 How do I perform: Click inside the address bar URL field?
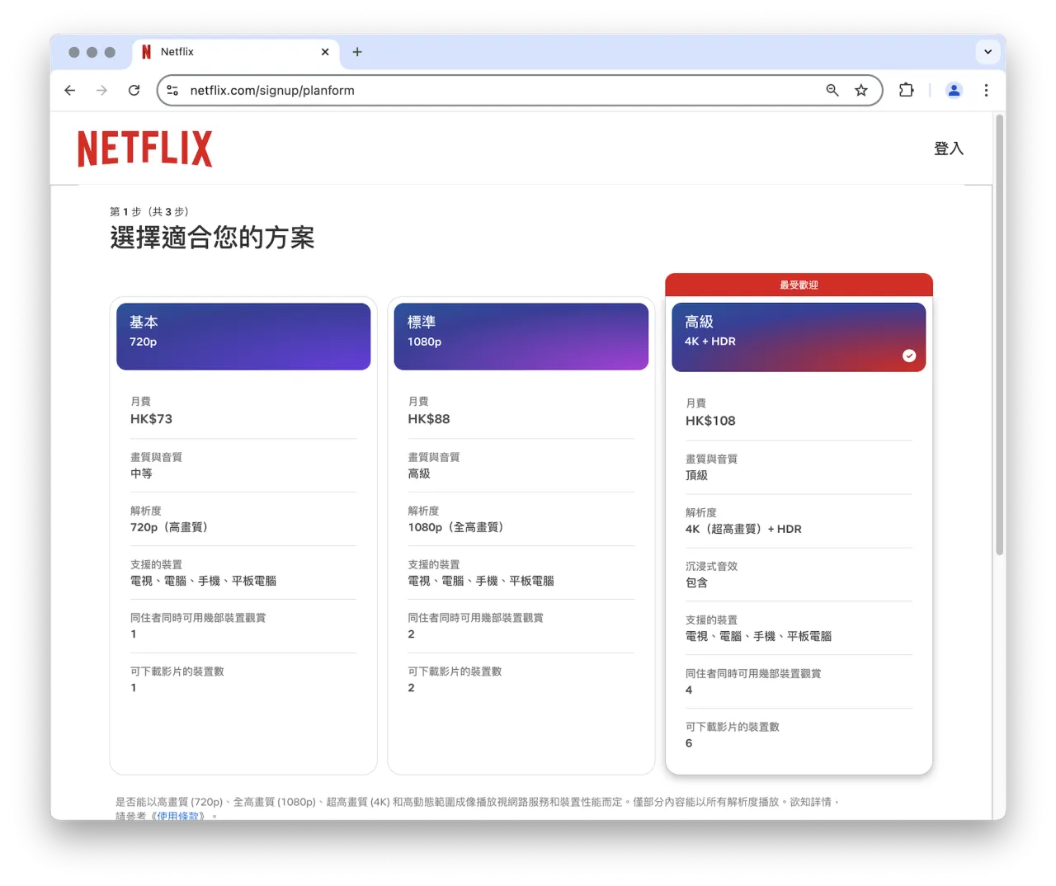495,90
